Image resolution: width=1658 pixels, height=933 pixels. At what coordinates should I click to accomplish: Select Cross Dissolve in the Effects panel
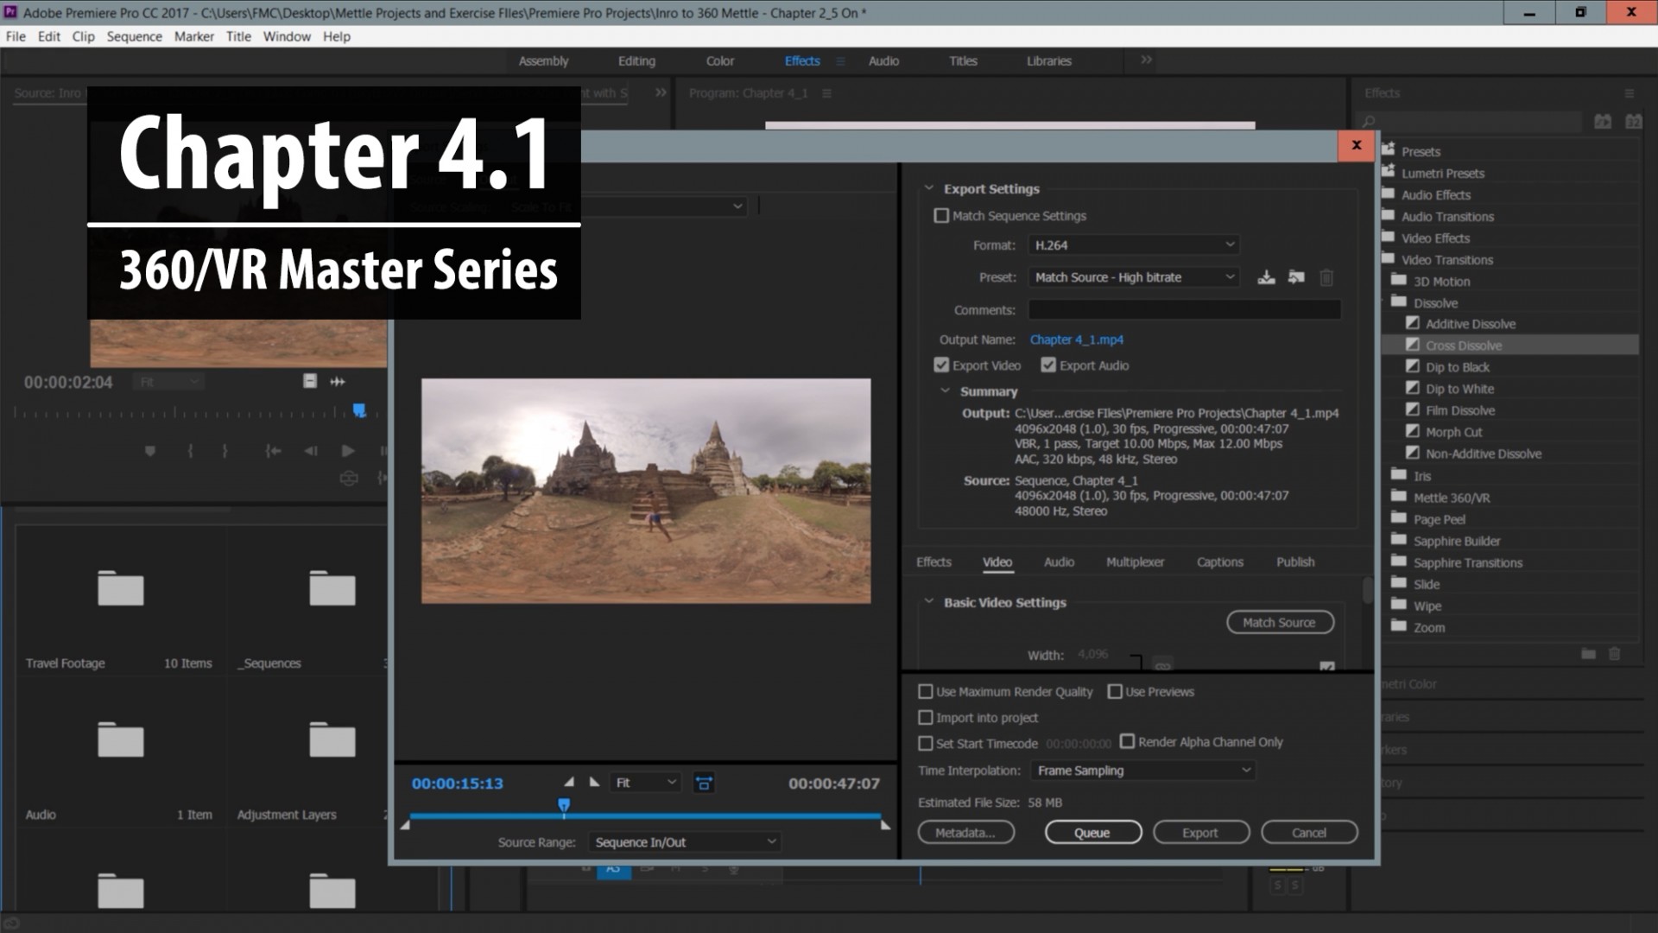pyautogui.click(x=1463, y=345)
